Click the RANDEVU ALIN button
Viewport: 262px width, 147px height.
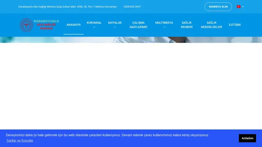218,7
